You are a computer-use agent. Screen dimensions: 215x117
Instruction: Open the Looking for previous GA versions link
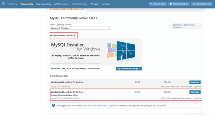(x=184, y=26)
